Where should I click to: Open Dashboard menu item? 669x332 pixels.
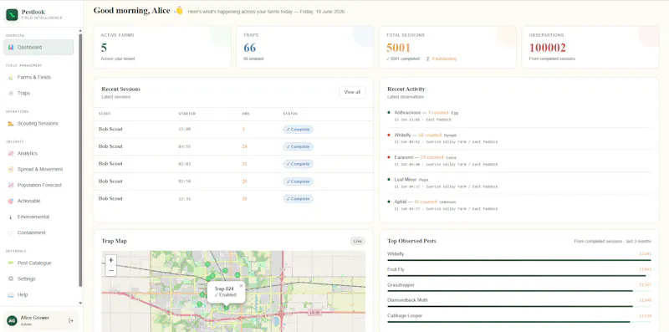tap(38, 48)
